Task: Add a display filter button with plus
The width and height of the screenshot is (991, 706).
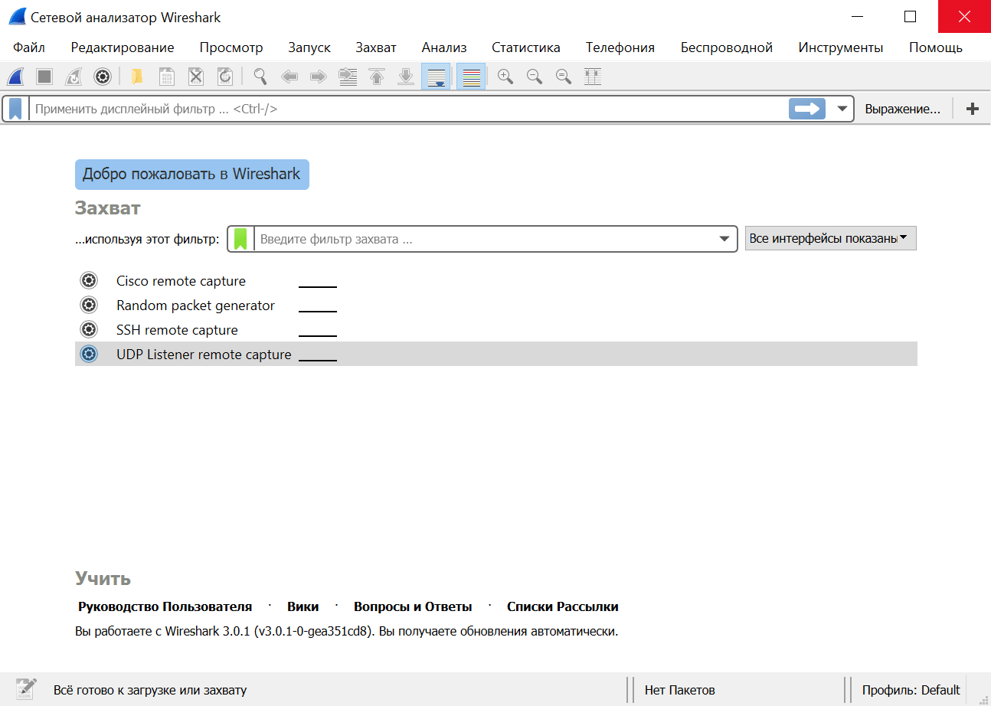Action: (973, 109)
